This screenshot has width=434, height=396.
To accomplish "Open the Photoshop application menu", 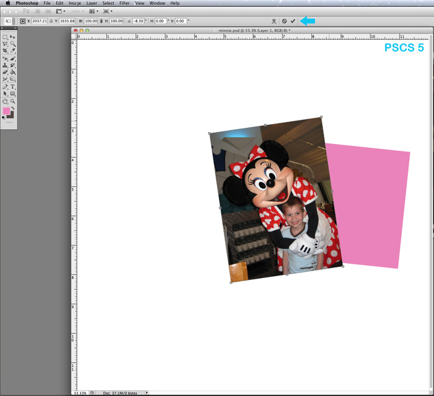I will pos(27,3).
